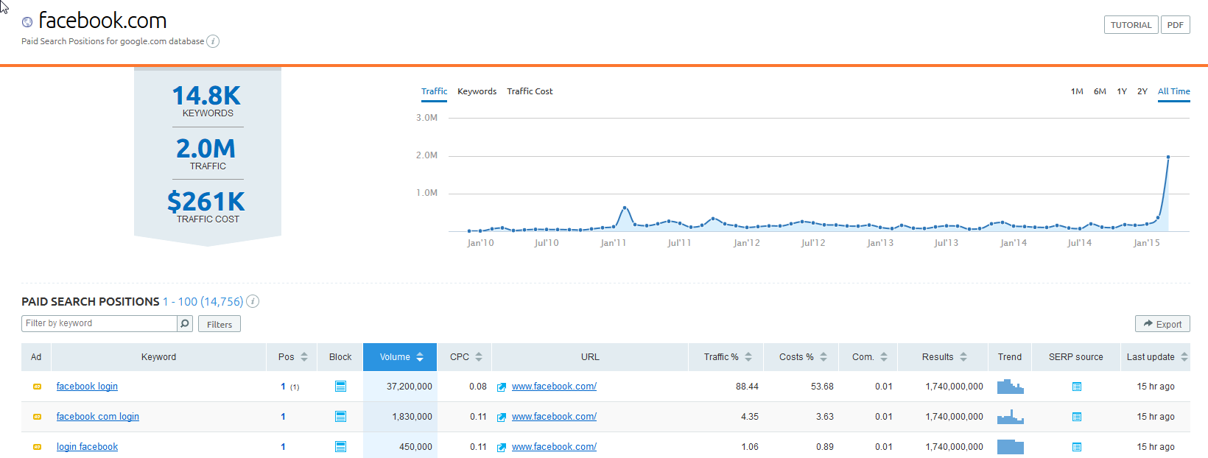Select the All Time range
This screenshot has width=1208, height=458.
(1173, 91)
